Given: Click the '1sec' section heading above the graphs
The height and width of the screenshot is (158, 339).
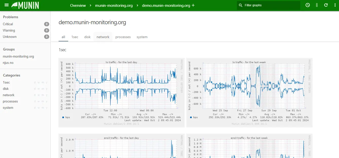Looking at the screenshot, I should point(62,50).
